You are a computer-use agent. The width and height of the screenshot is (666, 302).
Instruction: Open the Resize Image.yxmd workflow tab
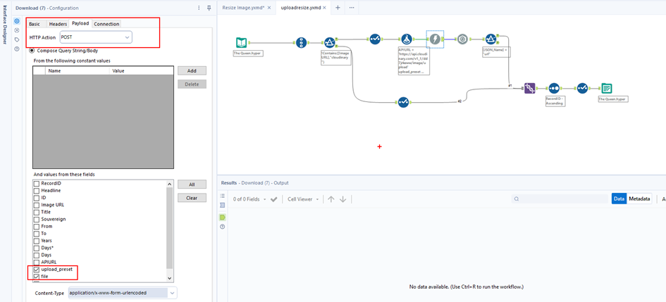pos(242,7)
